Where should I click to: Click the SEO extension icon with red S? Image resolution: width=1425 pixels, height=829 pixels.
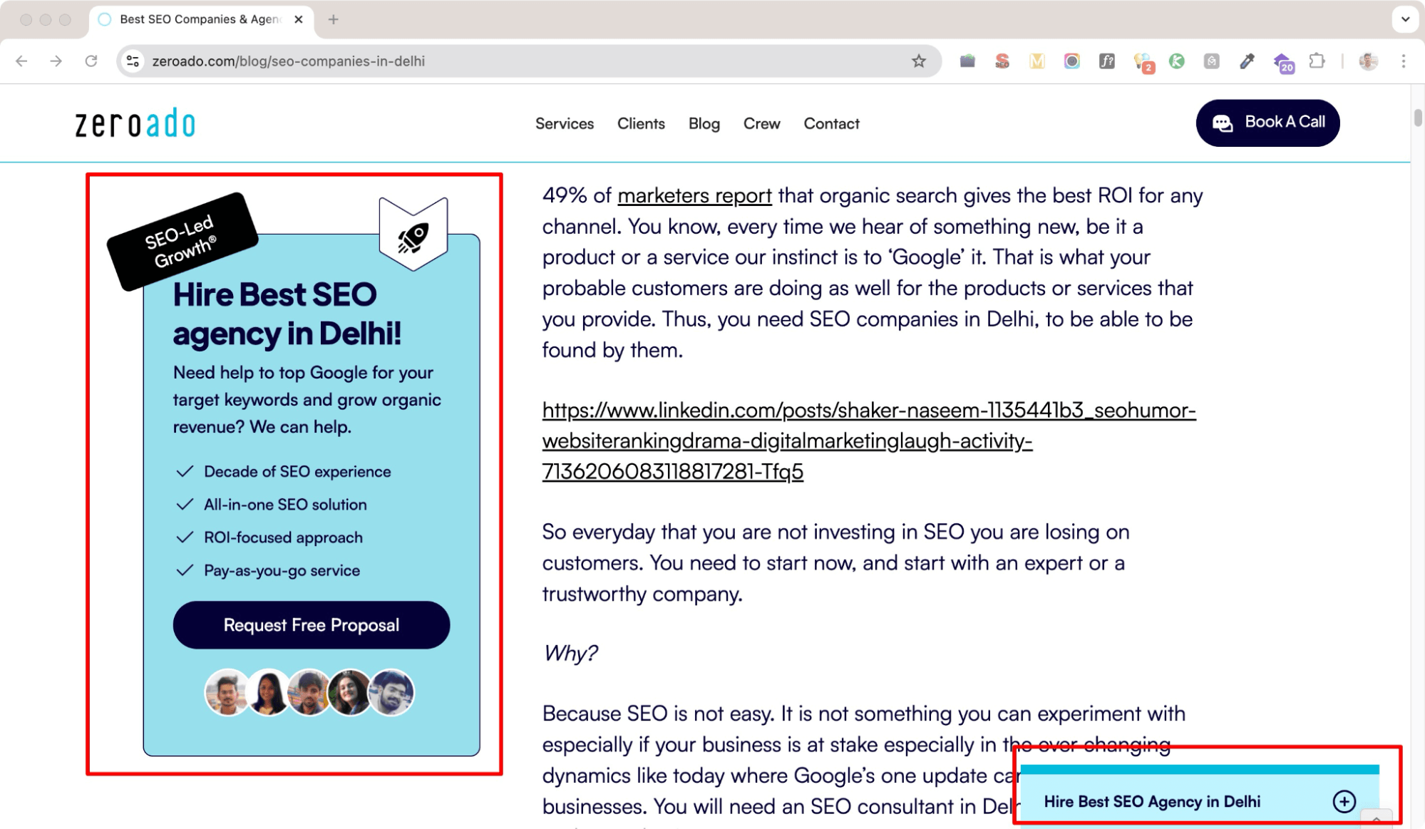(1002, 61)
